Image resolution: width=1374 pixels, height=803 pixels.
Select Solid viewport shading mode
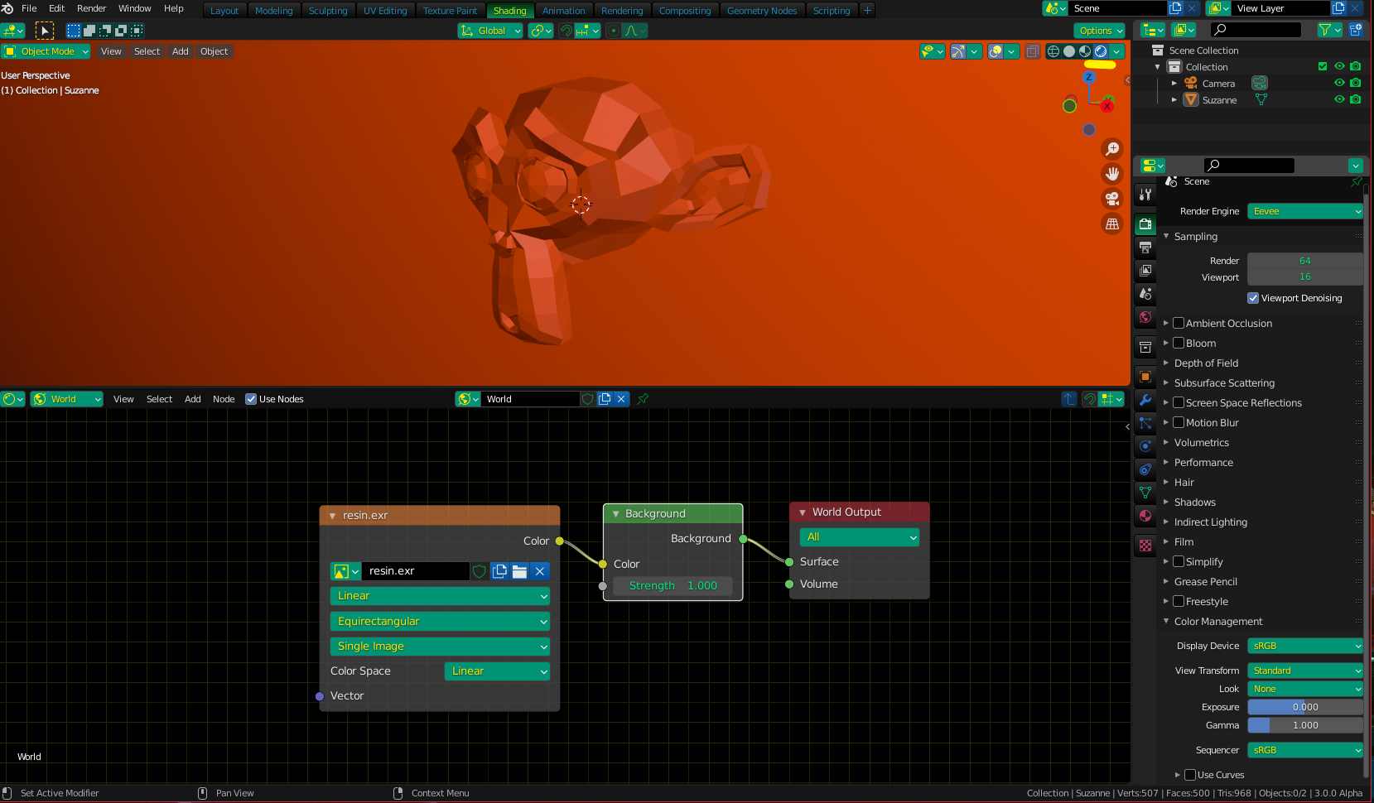(x=1069, y=51)
